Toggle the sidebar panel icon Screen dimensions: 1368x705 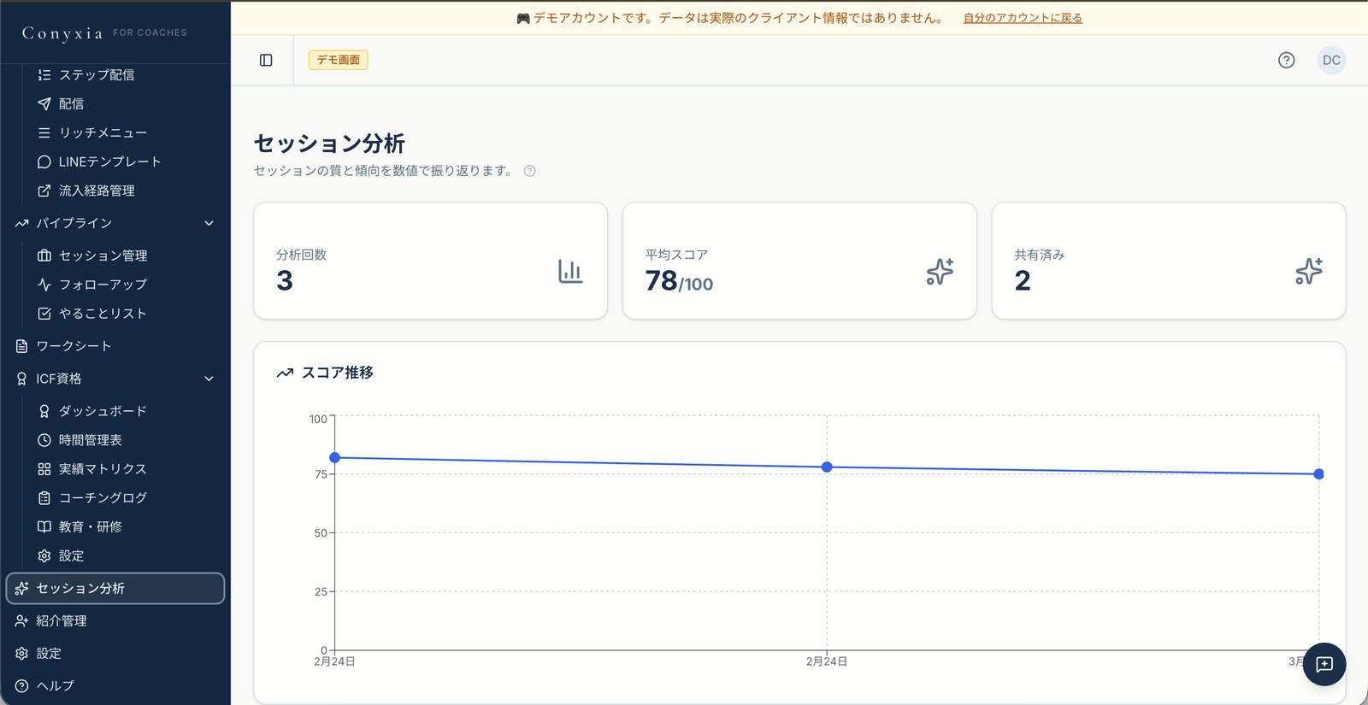click(x=266, y=60)
